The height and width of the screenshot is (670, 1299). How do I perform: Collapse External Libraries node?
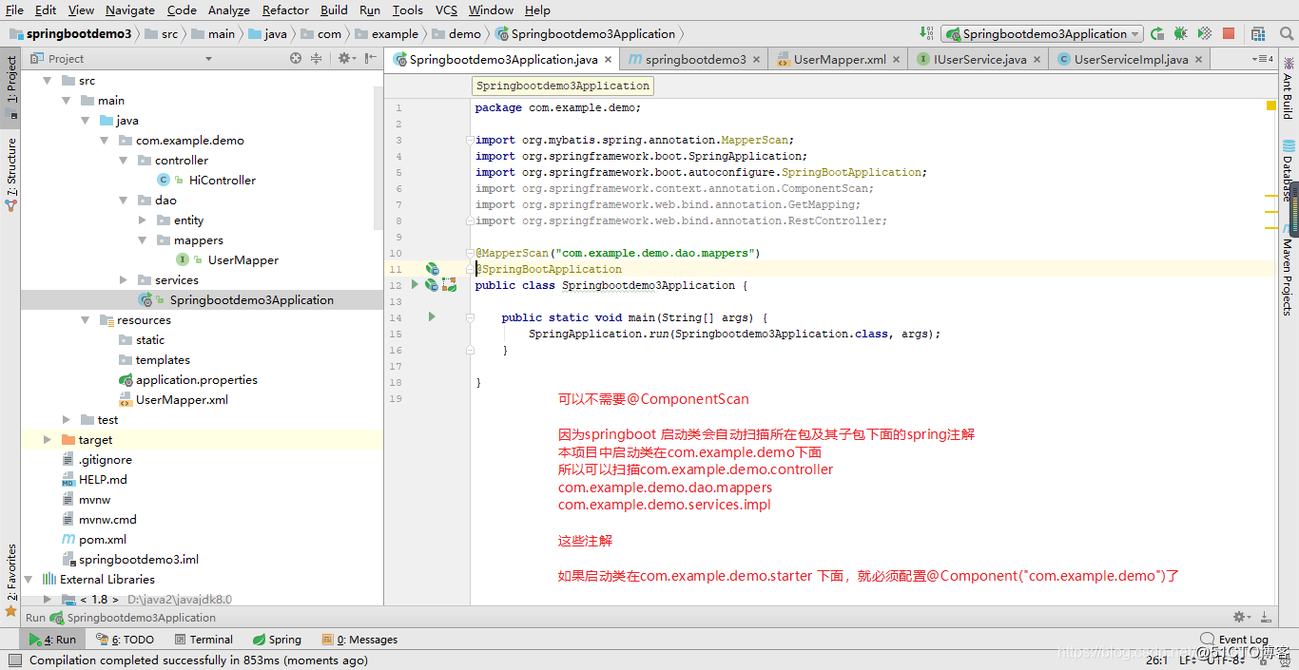pyautogui.click(x=28, y=579)
